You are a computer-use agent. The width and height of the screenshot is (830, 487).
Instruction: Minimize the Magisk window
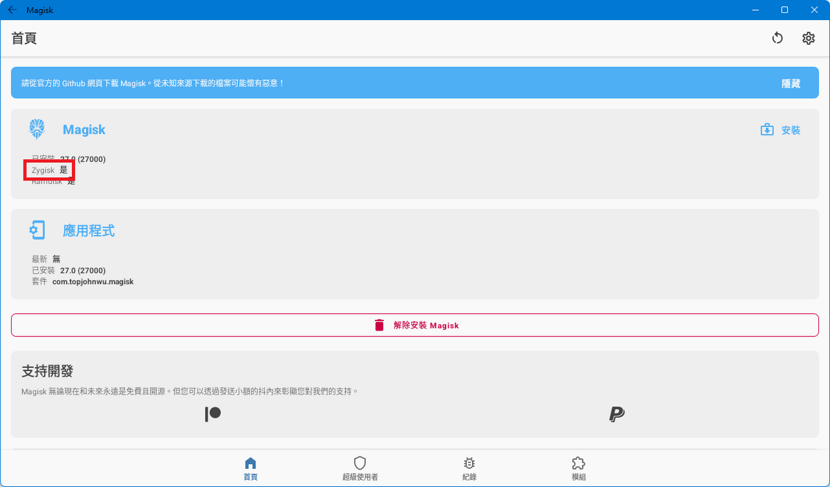click(x=755, y=10)
